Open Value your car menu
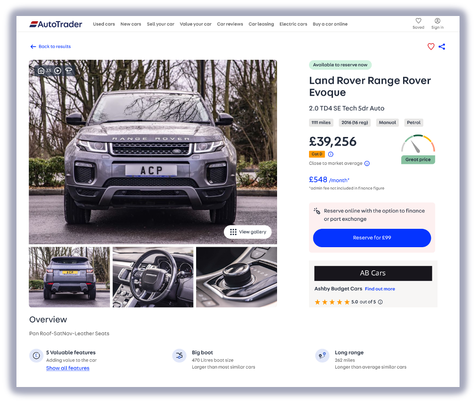This screenshot has height=403, width=476. (196, 24)
